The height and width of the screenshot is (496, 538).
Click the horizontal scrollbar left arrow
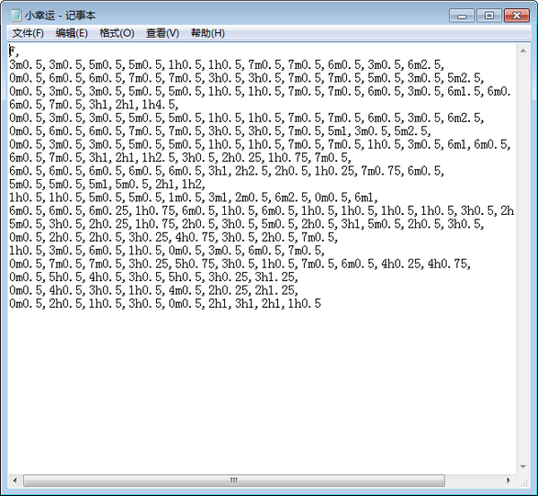[x=15, y=480]
